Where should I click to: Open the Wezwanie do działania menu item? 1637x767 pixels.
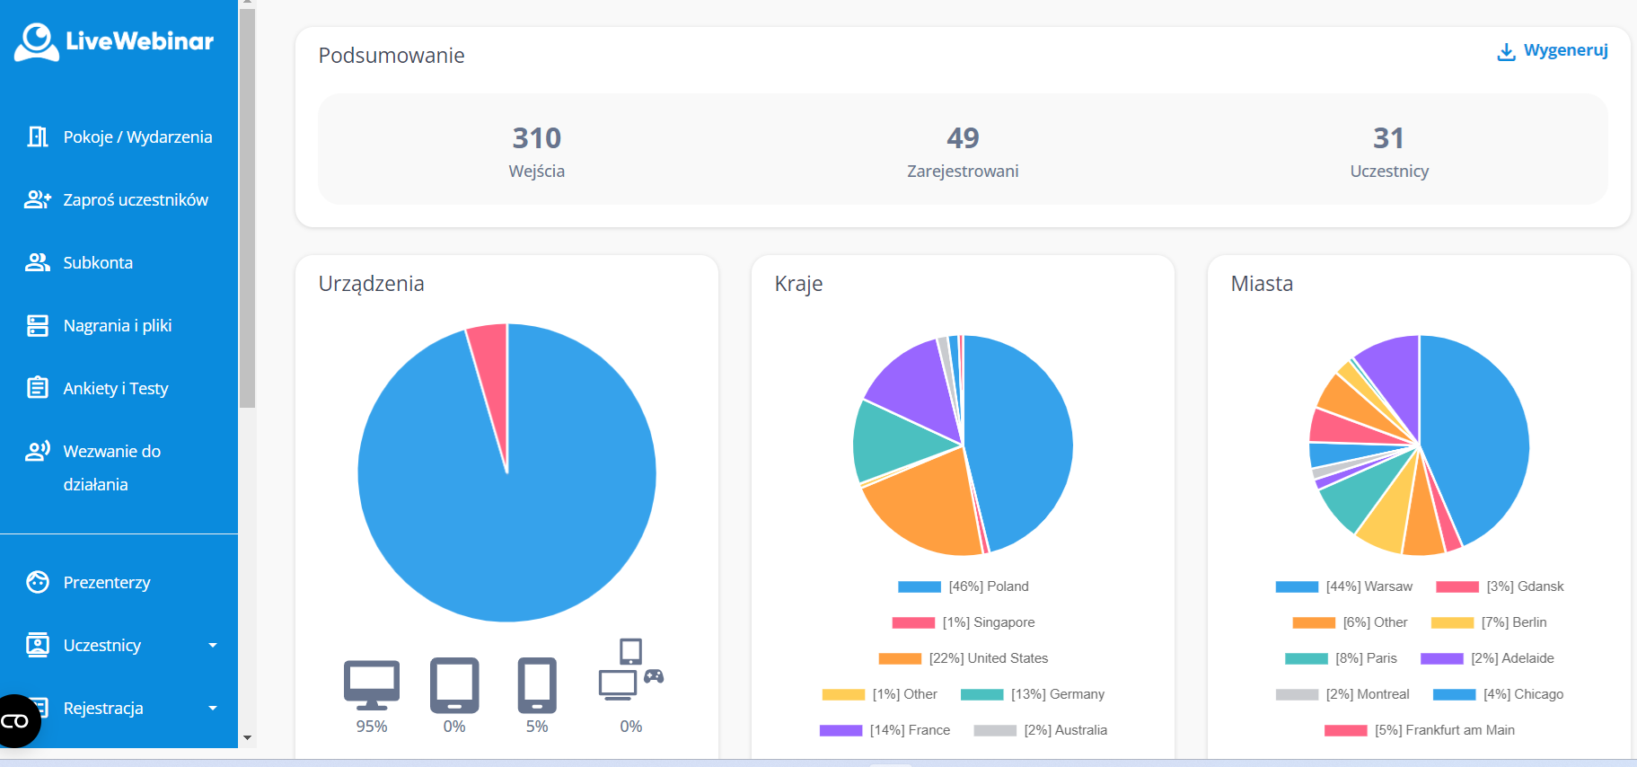[x=111, y=467]
